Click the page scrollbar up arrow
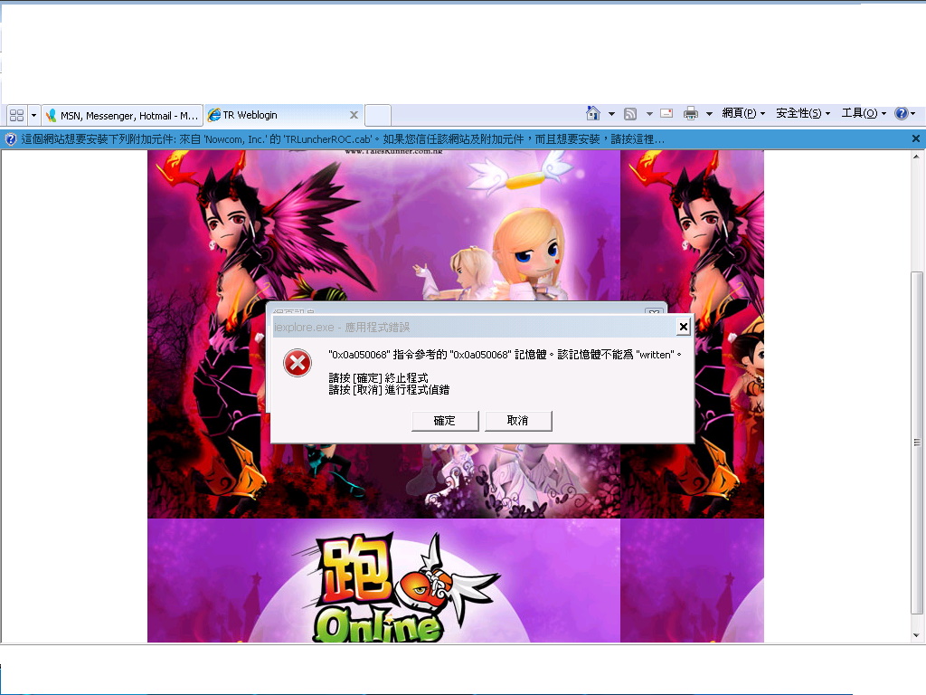 click(916, 157)
